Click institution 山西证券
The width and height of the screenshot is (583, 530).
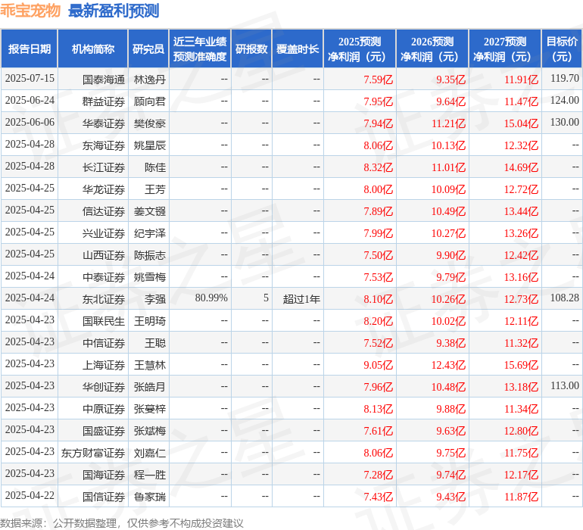(x=104, y=255)
